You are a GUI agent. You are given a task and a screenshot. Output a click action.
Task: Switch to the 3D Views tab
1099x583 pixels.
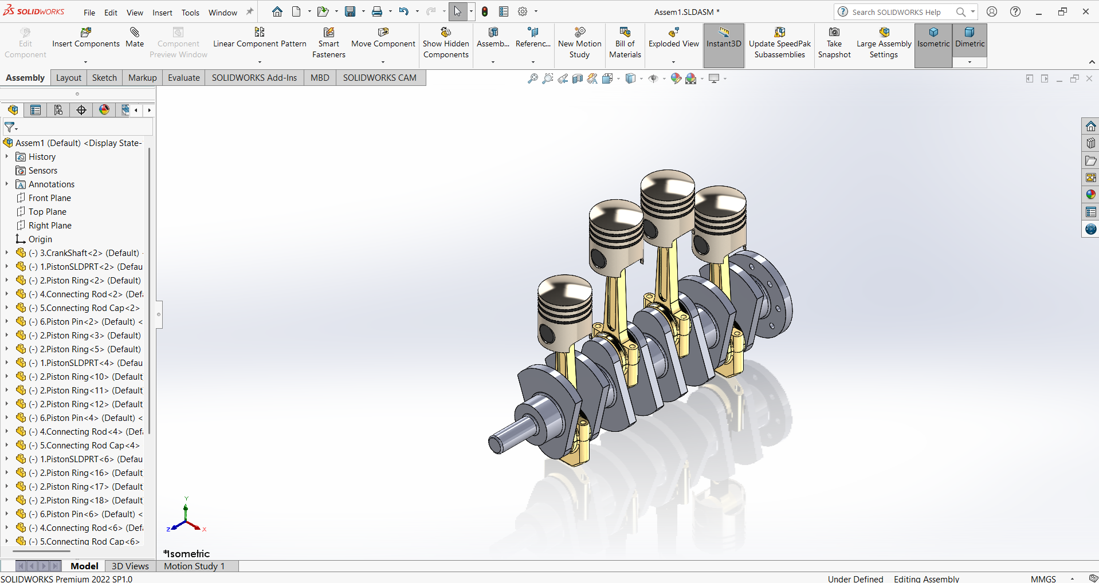130,566
